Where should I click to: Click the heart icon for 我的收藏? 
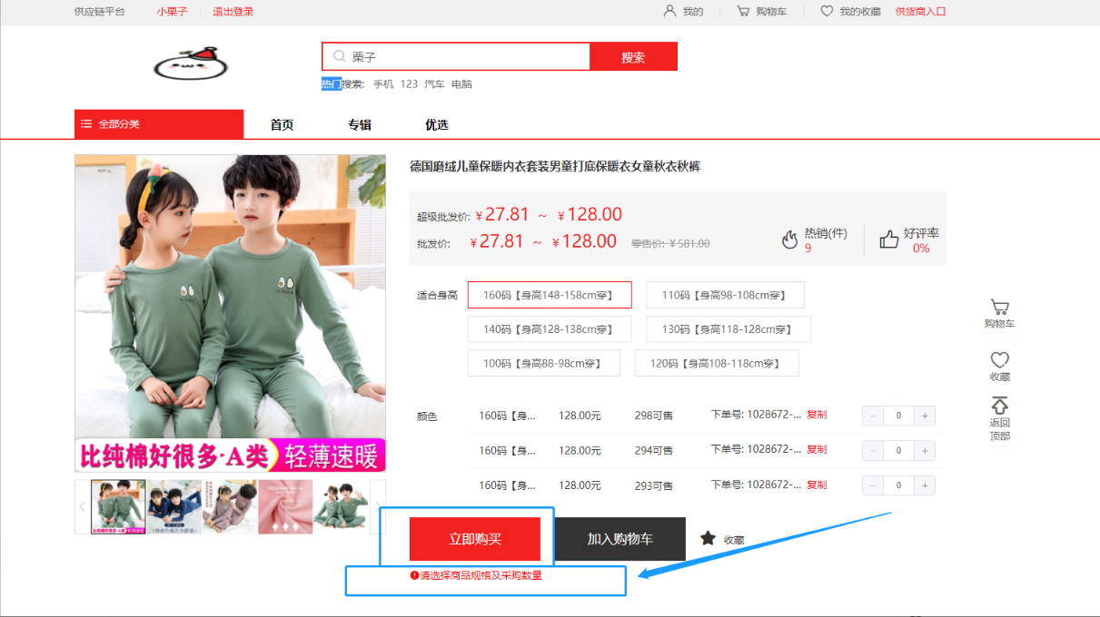click(827, 12)
